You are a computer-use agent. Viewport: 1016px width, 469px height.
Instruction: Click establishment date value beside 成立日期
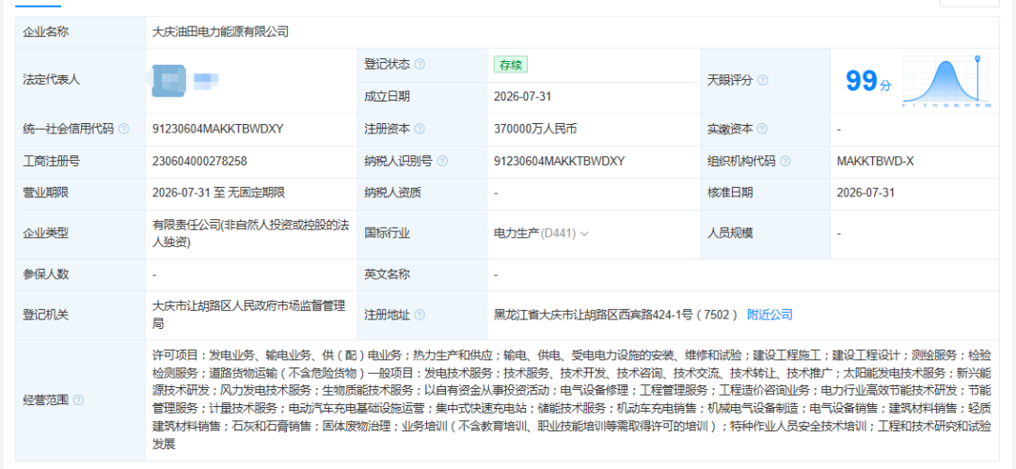pyautogui.click(x=522, y=97)
